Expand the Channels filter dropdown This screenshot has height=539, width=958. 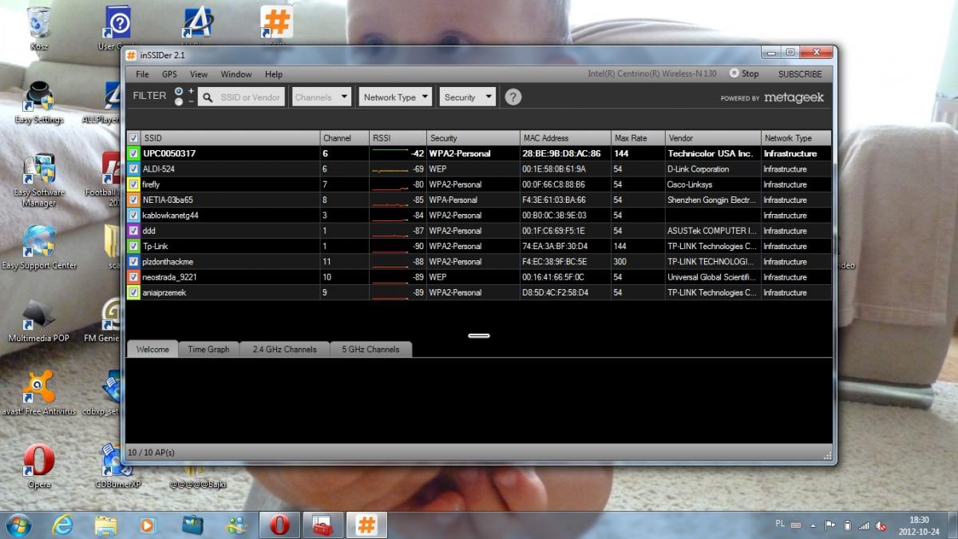(x=322, y=97)
